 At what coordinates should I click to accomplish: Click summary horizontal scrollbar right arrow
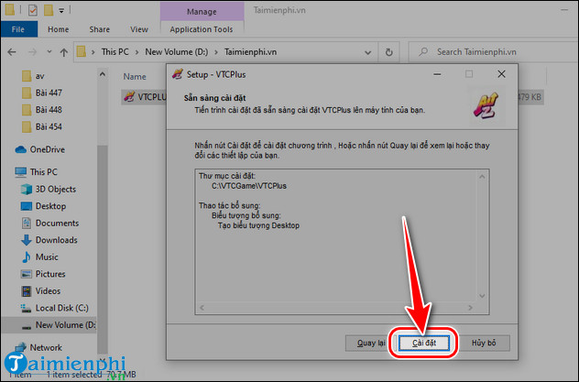pos(470,308)
